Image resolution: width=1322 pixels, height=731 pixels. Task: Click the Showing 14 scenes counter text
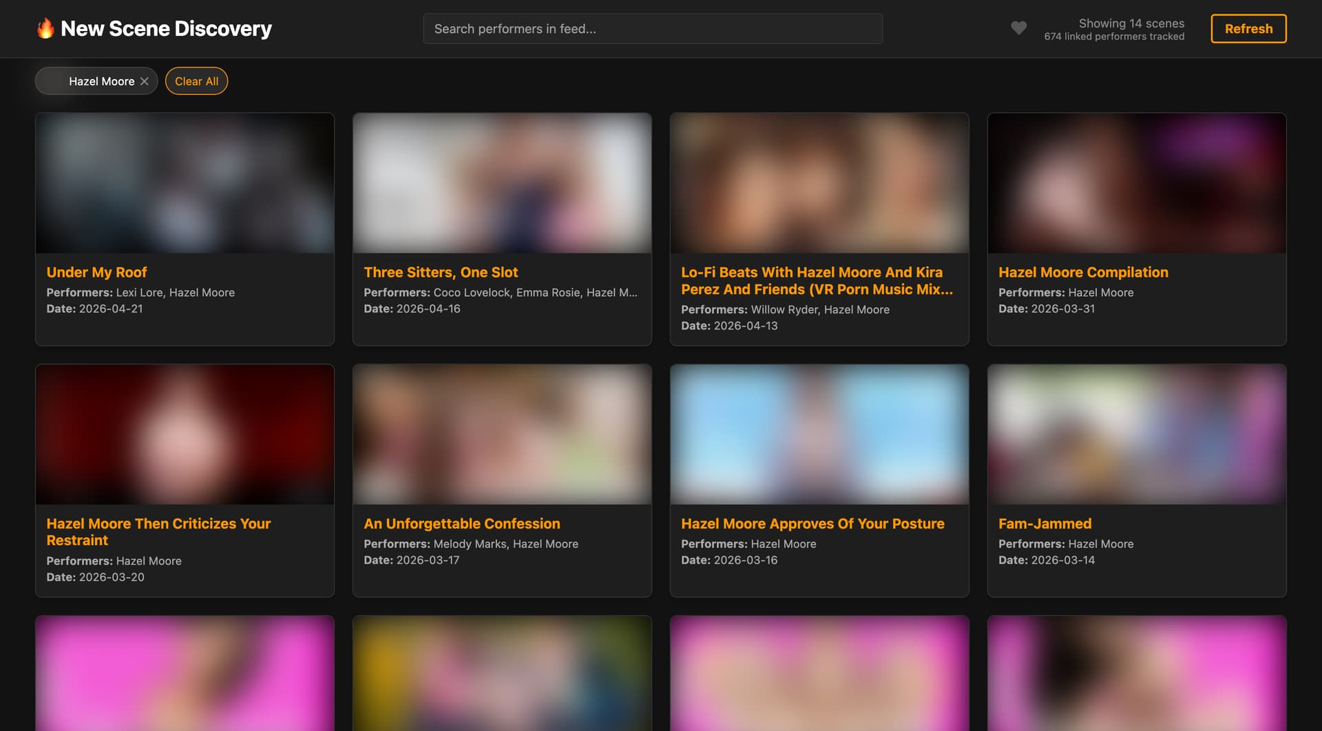1131,23
